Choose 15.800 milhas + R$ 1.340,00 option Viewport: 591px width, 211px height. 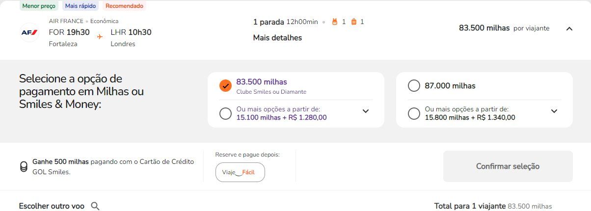click(414, 114)
